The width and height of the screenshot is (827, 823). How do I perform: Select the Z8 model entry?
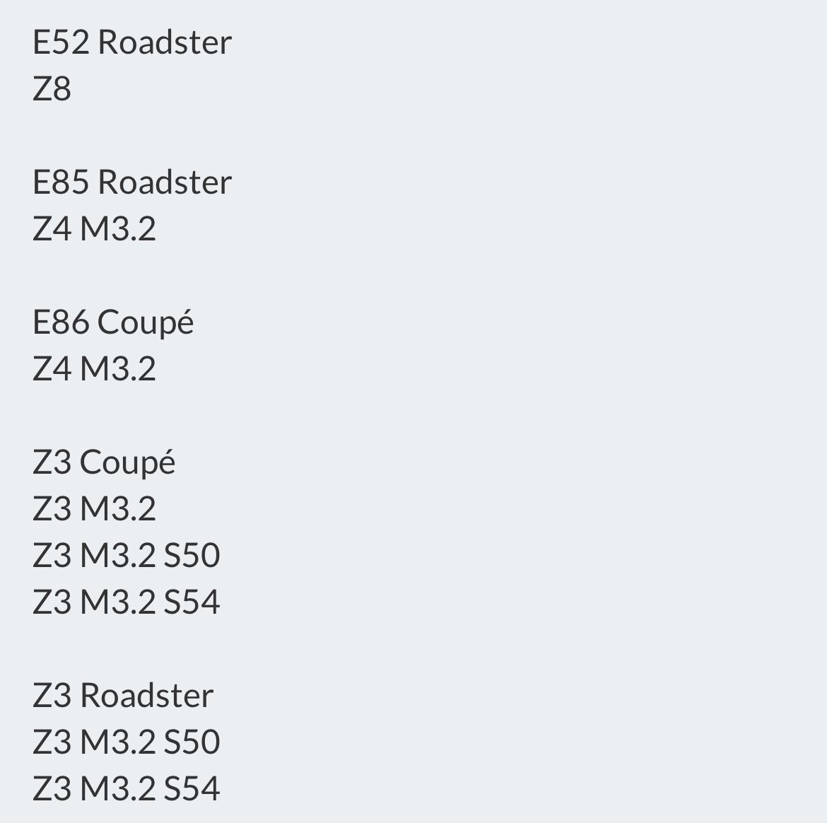pos(52,89)
